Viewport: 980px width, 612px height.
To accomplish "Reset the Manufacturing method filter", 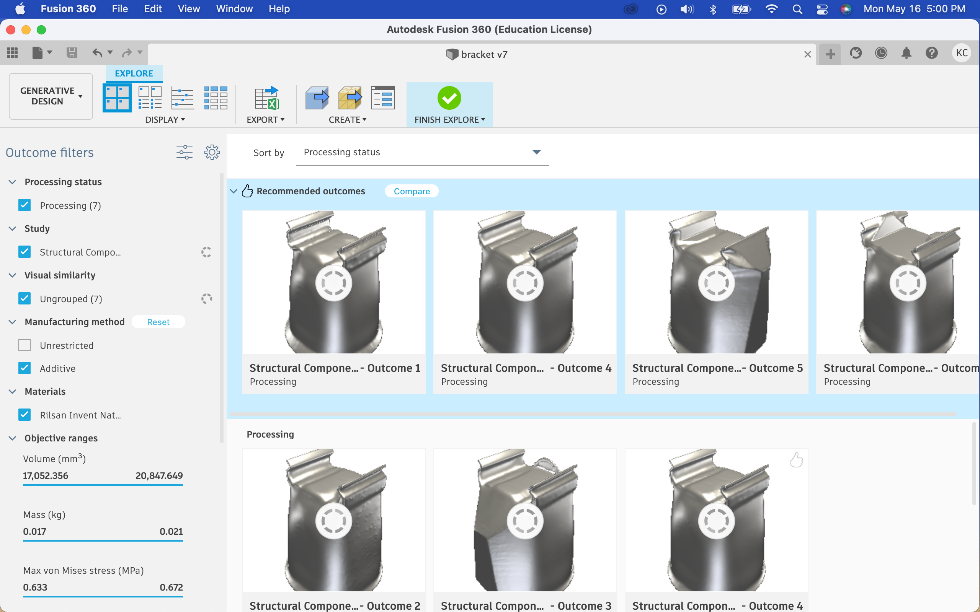I will click(x=158, y=322).
